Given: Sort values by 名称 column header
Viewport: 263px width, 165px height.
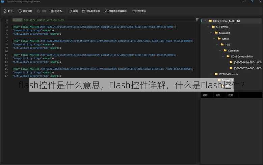Looking at the screenshot, I should pyautogui.click(x=205, y=95).
